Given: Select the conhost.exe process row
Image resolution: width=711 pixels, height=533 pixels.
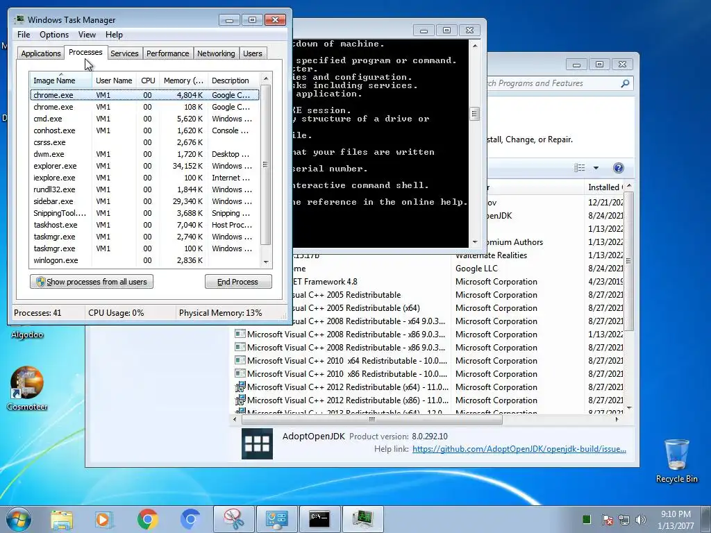Looking at the screenshot, I should tap(144, 130).
